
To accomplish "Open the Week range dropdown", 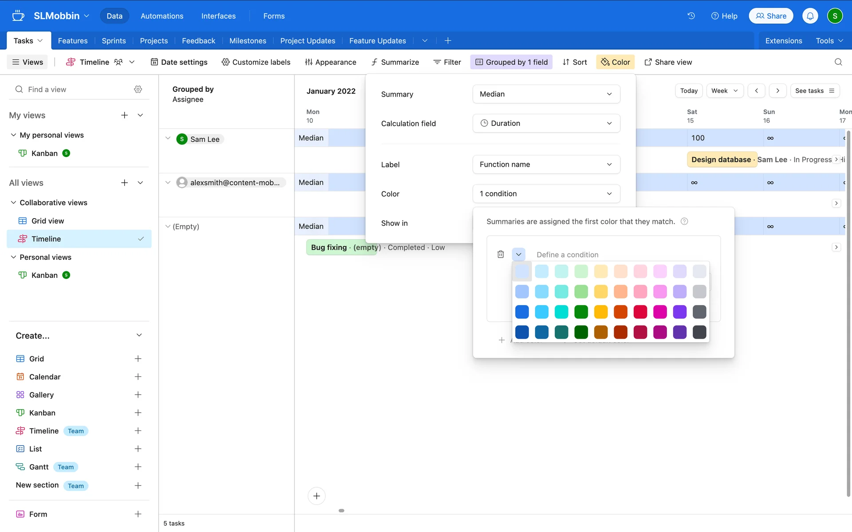I will point(724,91).
